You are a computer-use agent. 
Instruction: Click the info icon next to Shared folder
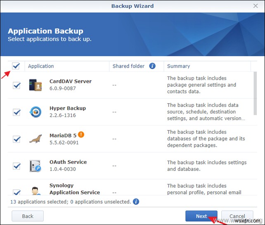point(152,66)
